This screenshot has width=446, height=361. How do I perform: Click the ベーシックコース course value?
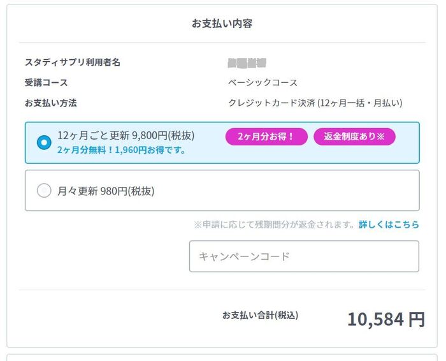click(263, 82)
